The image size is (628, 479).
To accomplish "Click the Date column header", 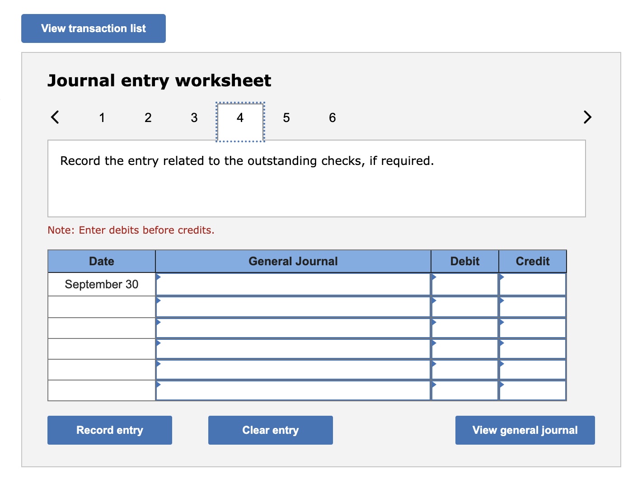I will 102,261.
